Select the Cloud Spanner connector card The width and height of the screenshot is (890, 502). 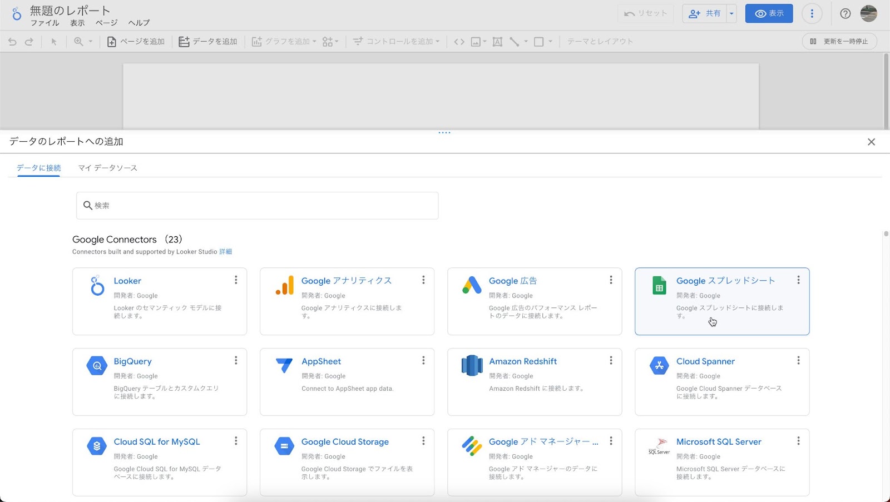[722, 382]
